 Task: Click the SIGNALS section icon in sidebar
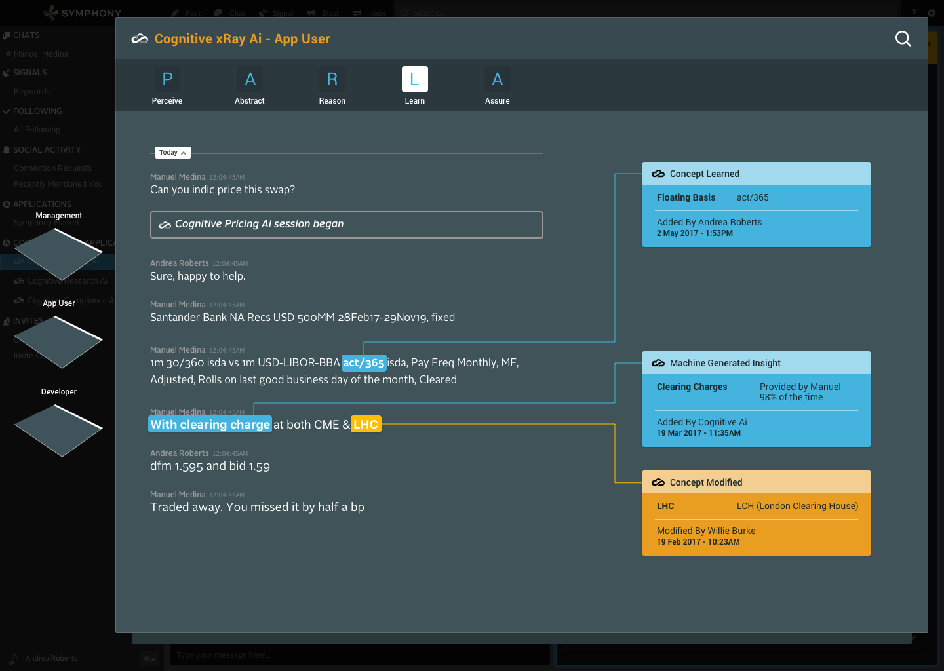tap(7, 73)
